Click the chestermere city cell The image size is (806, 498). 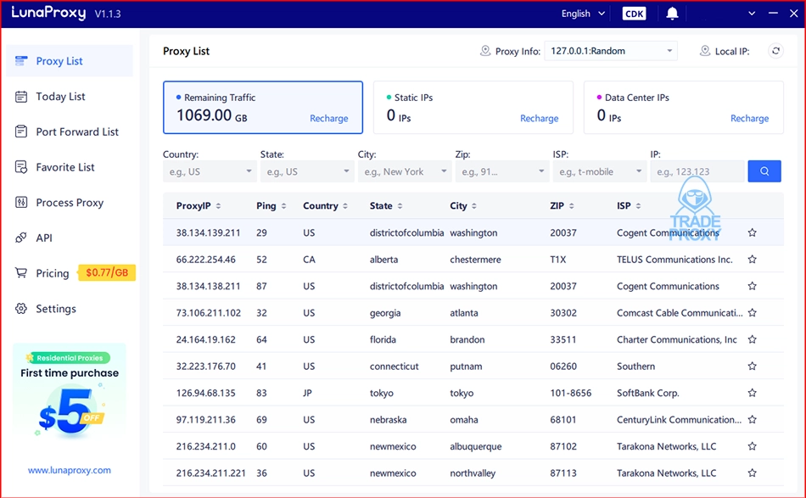pyautogui.click(x=475, y=260)
